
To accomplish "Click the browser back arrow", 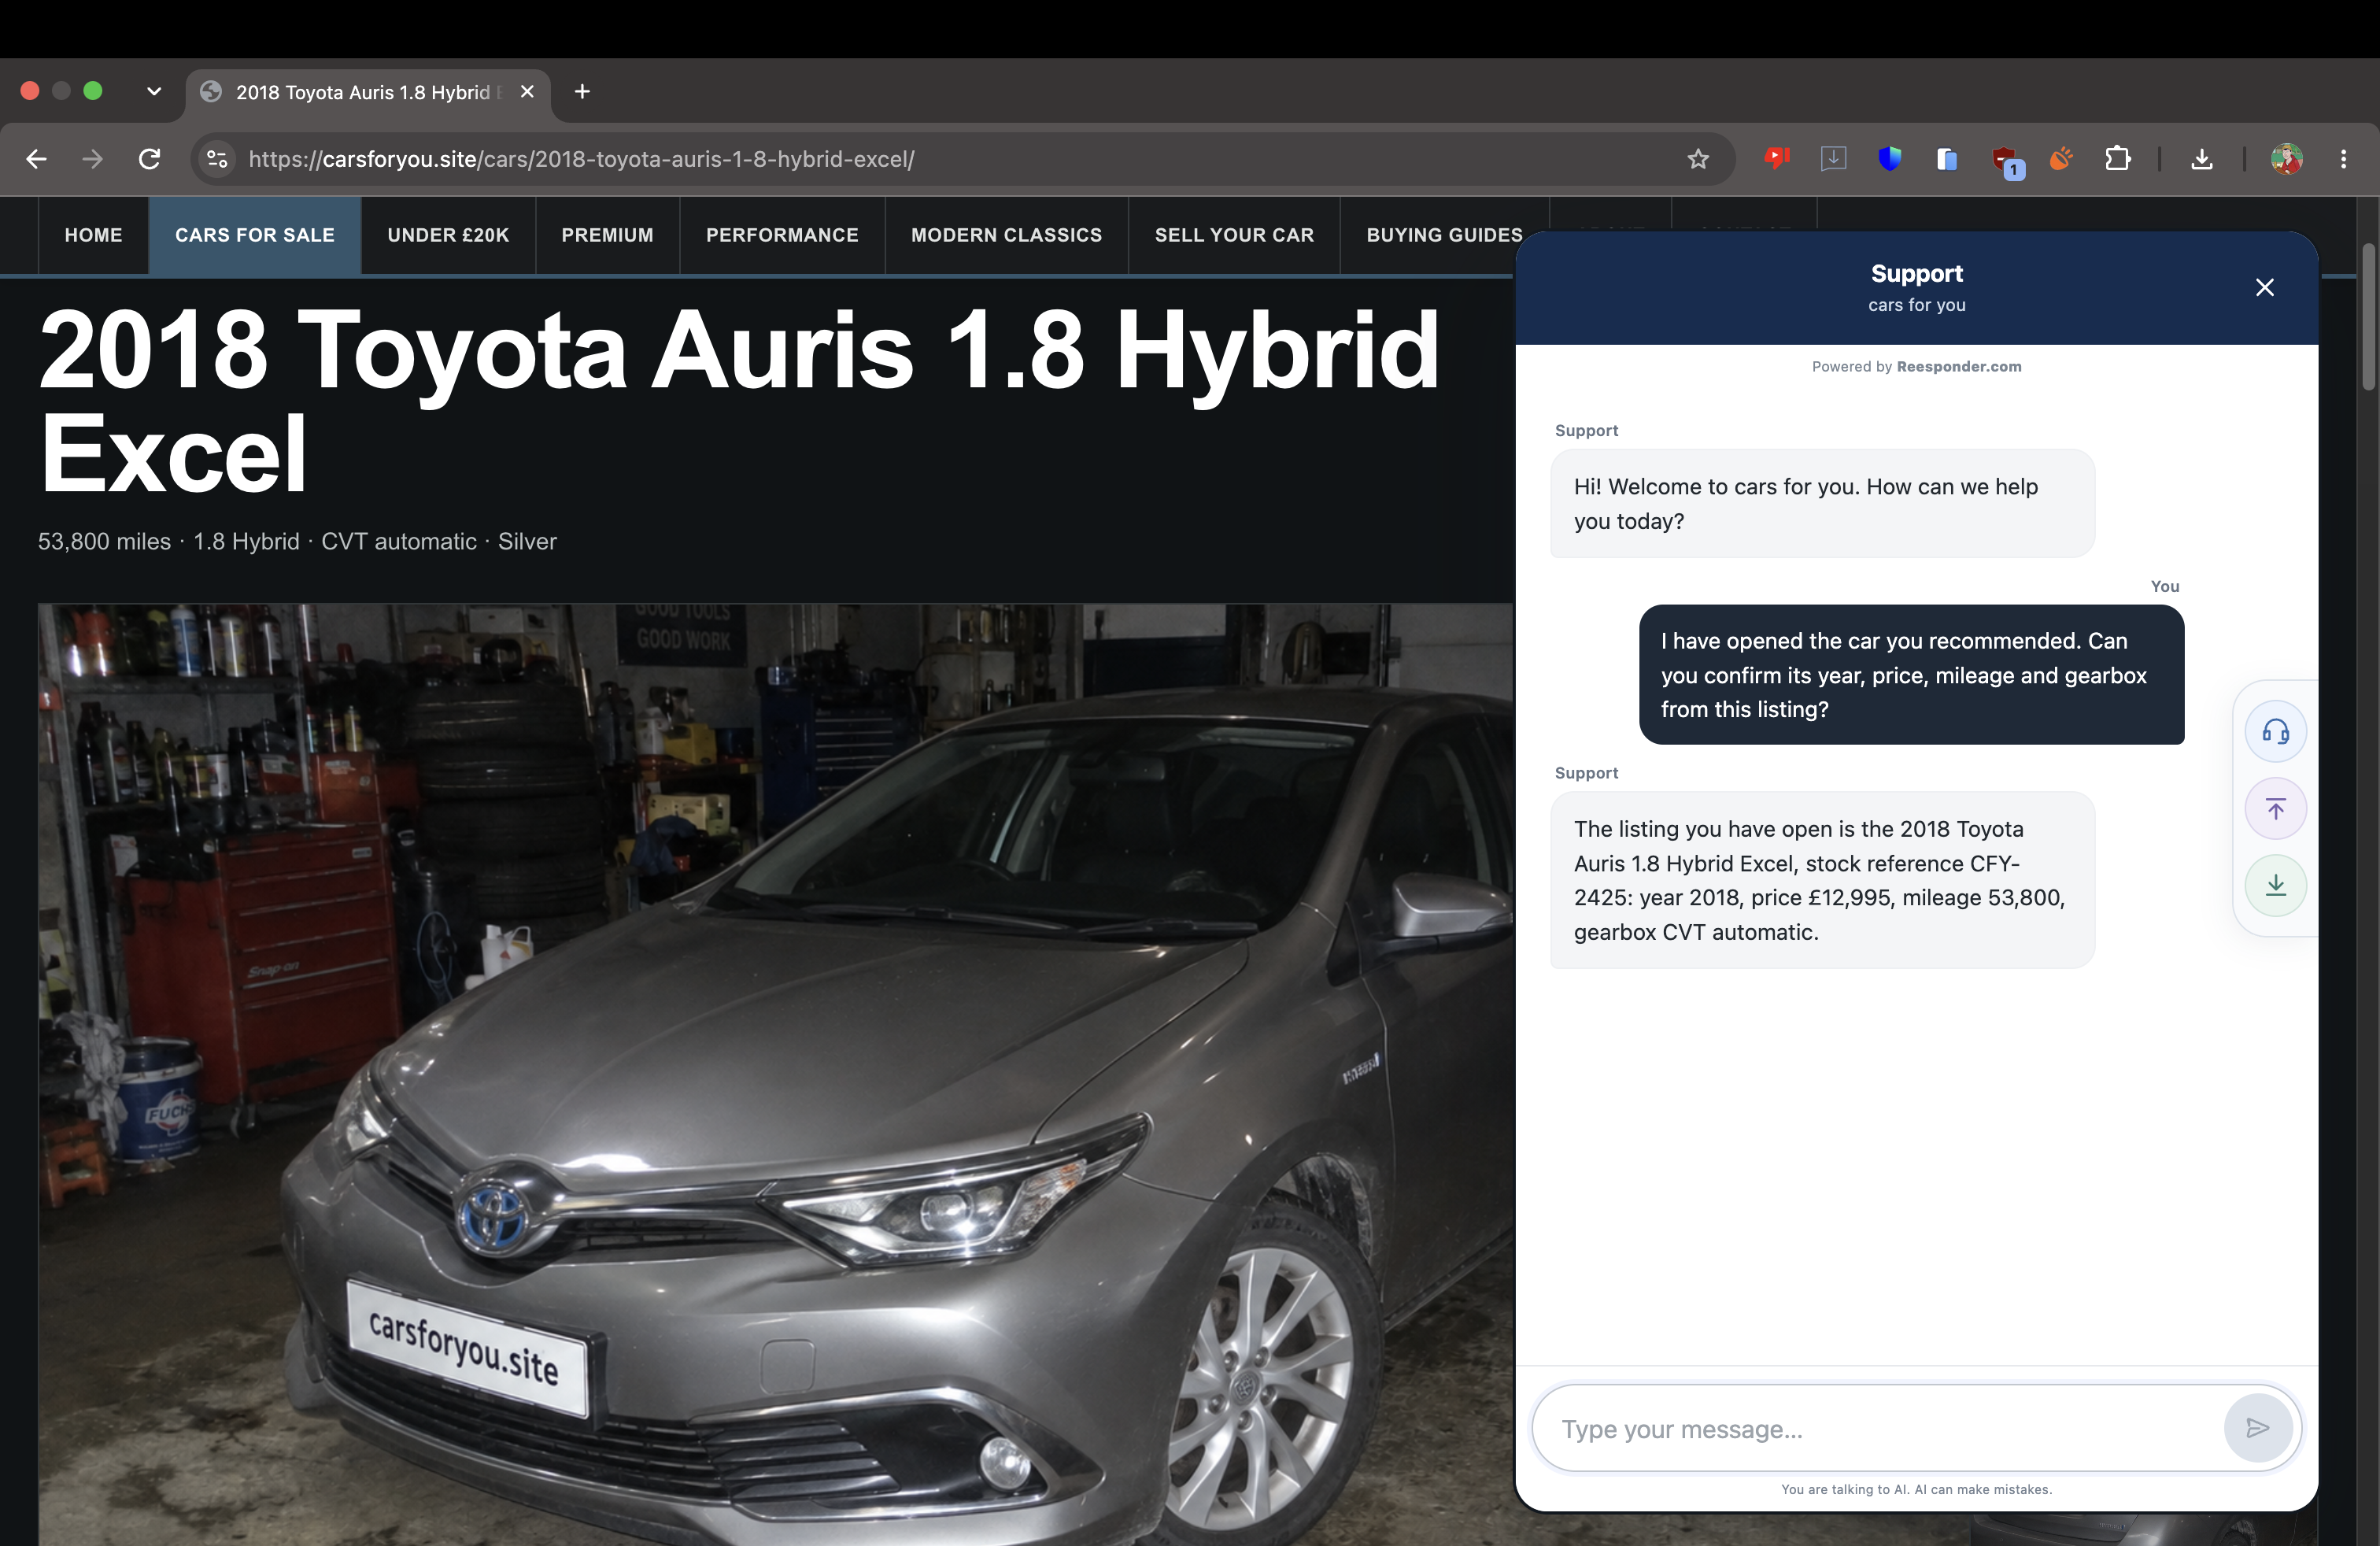I will (37, 159).
